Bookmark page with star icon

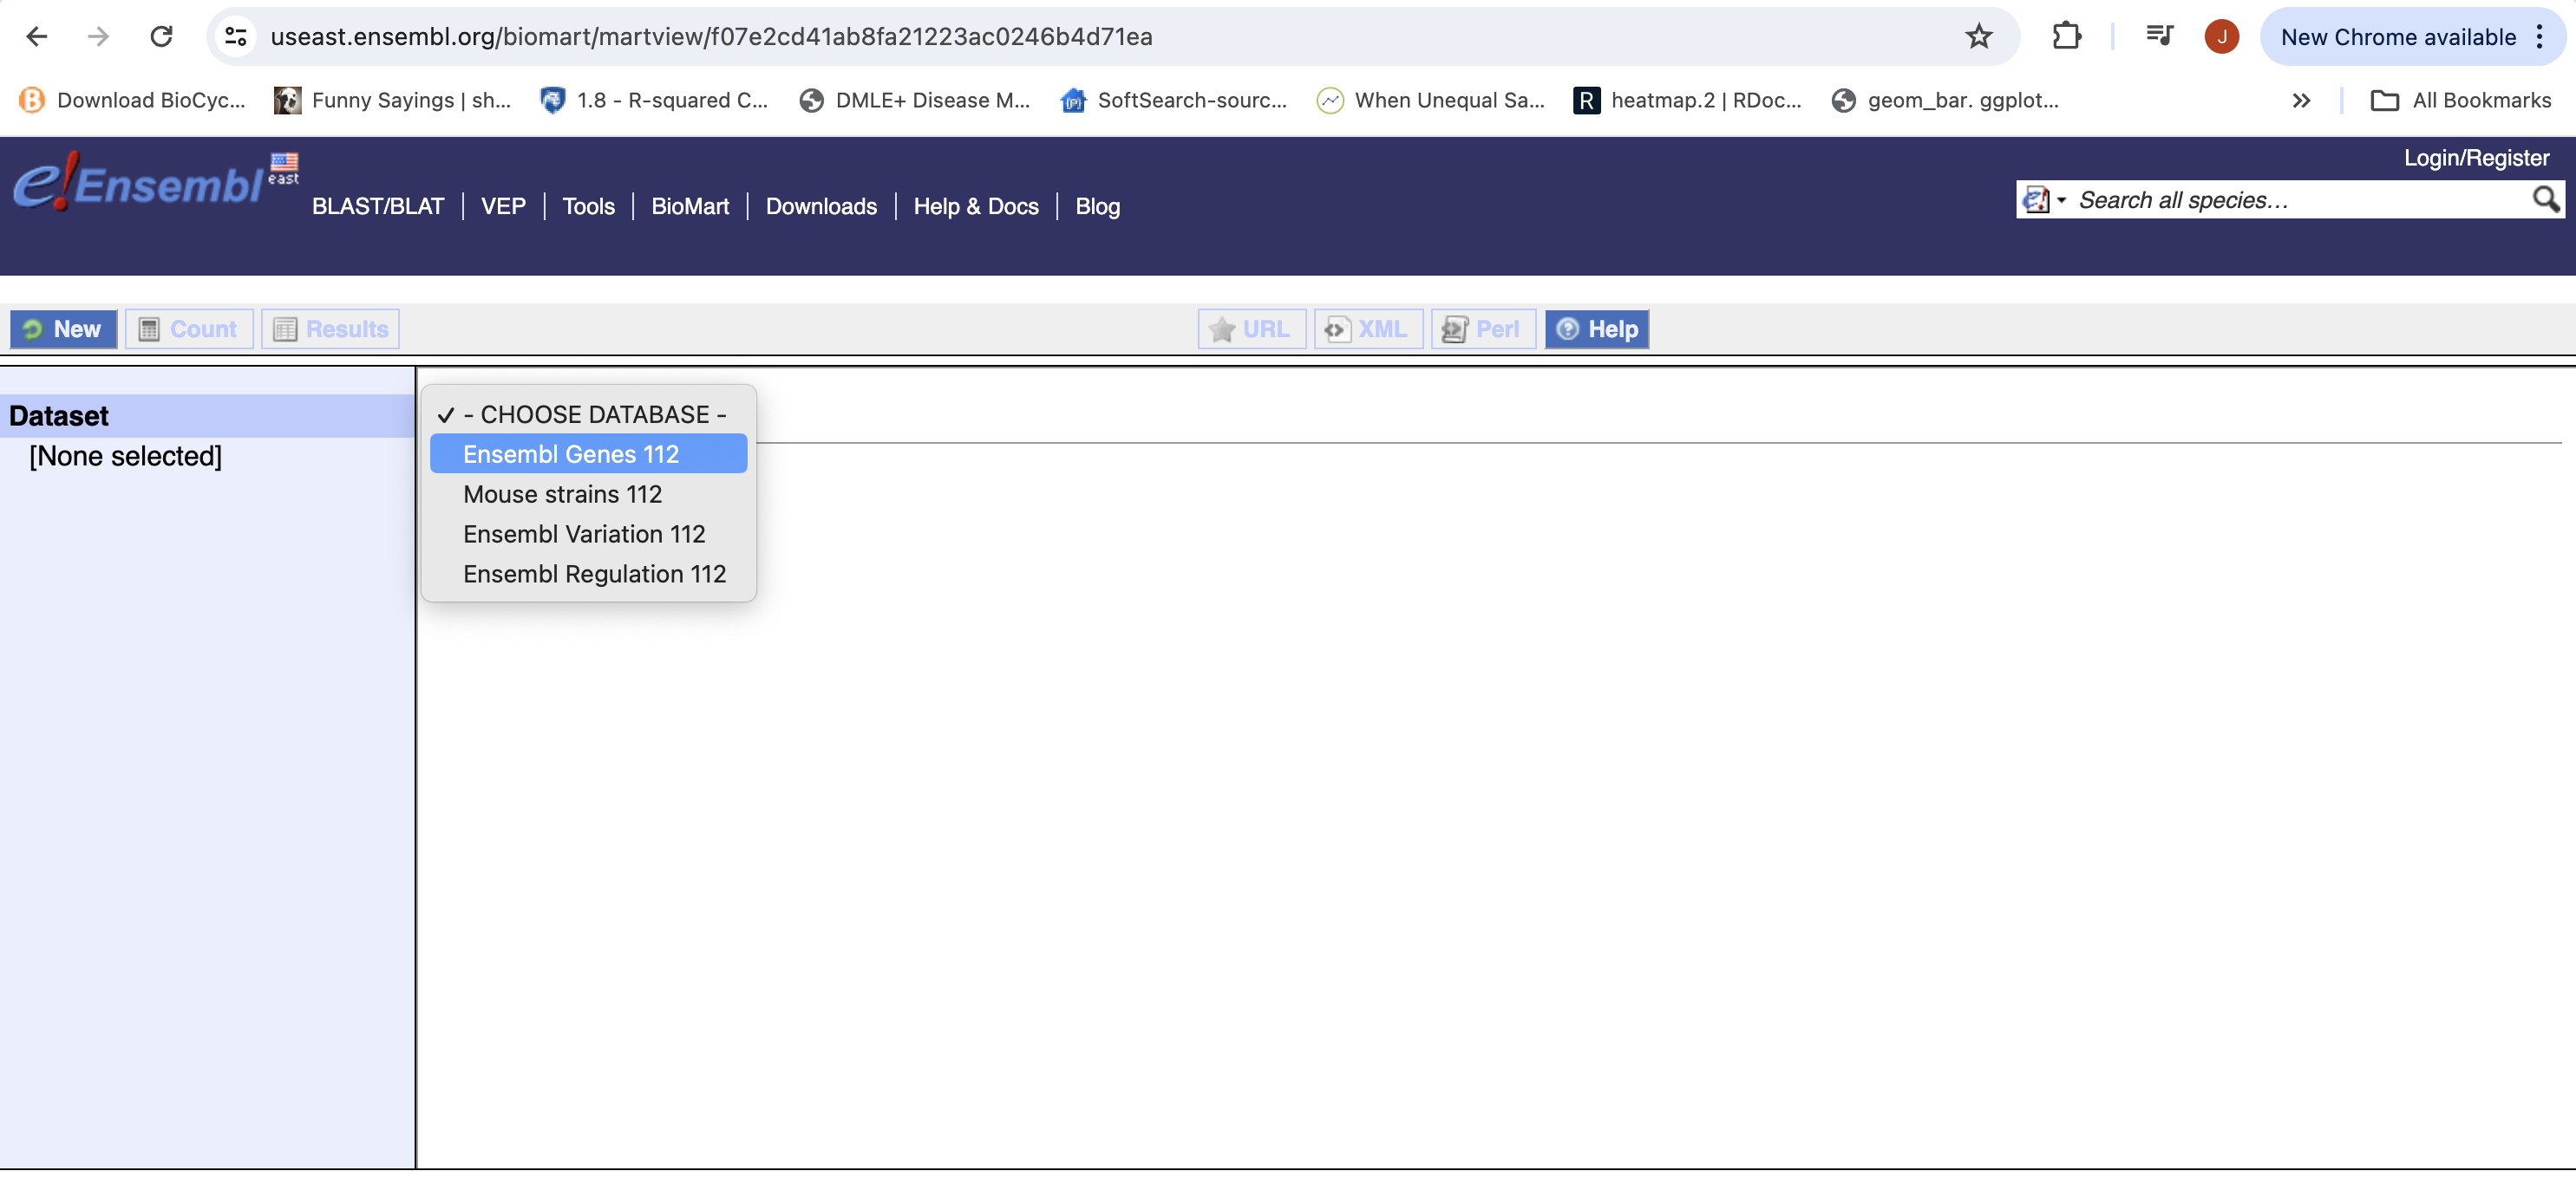tap(1978, 37)
